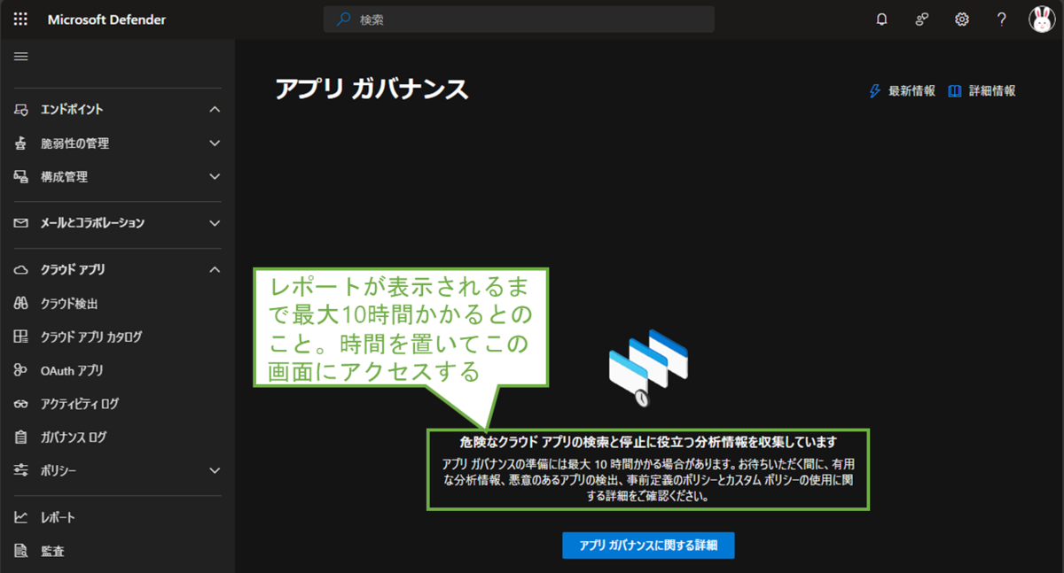The image size is (1064, 573).
Task: Expand the メールとコラボレーション chevron
Action: click(x=215, y=223)
